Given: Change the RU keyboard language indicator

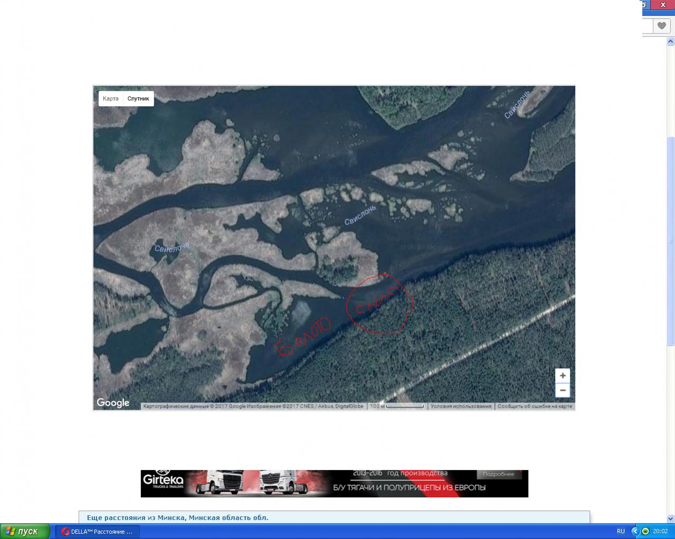Looking at the screenshot, I should point(621,531).
